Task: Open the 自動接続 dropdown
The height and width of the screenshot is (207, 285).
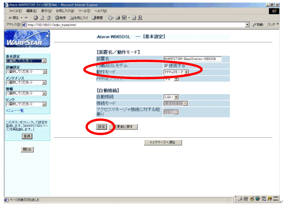Action: (171, 97)
